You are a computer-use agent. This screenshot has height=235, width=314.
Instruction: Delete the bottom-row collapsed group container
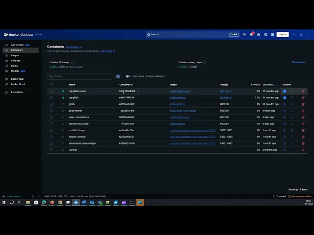(x=303, y=150)
